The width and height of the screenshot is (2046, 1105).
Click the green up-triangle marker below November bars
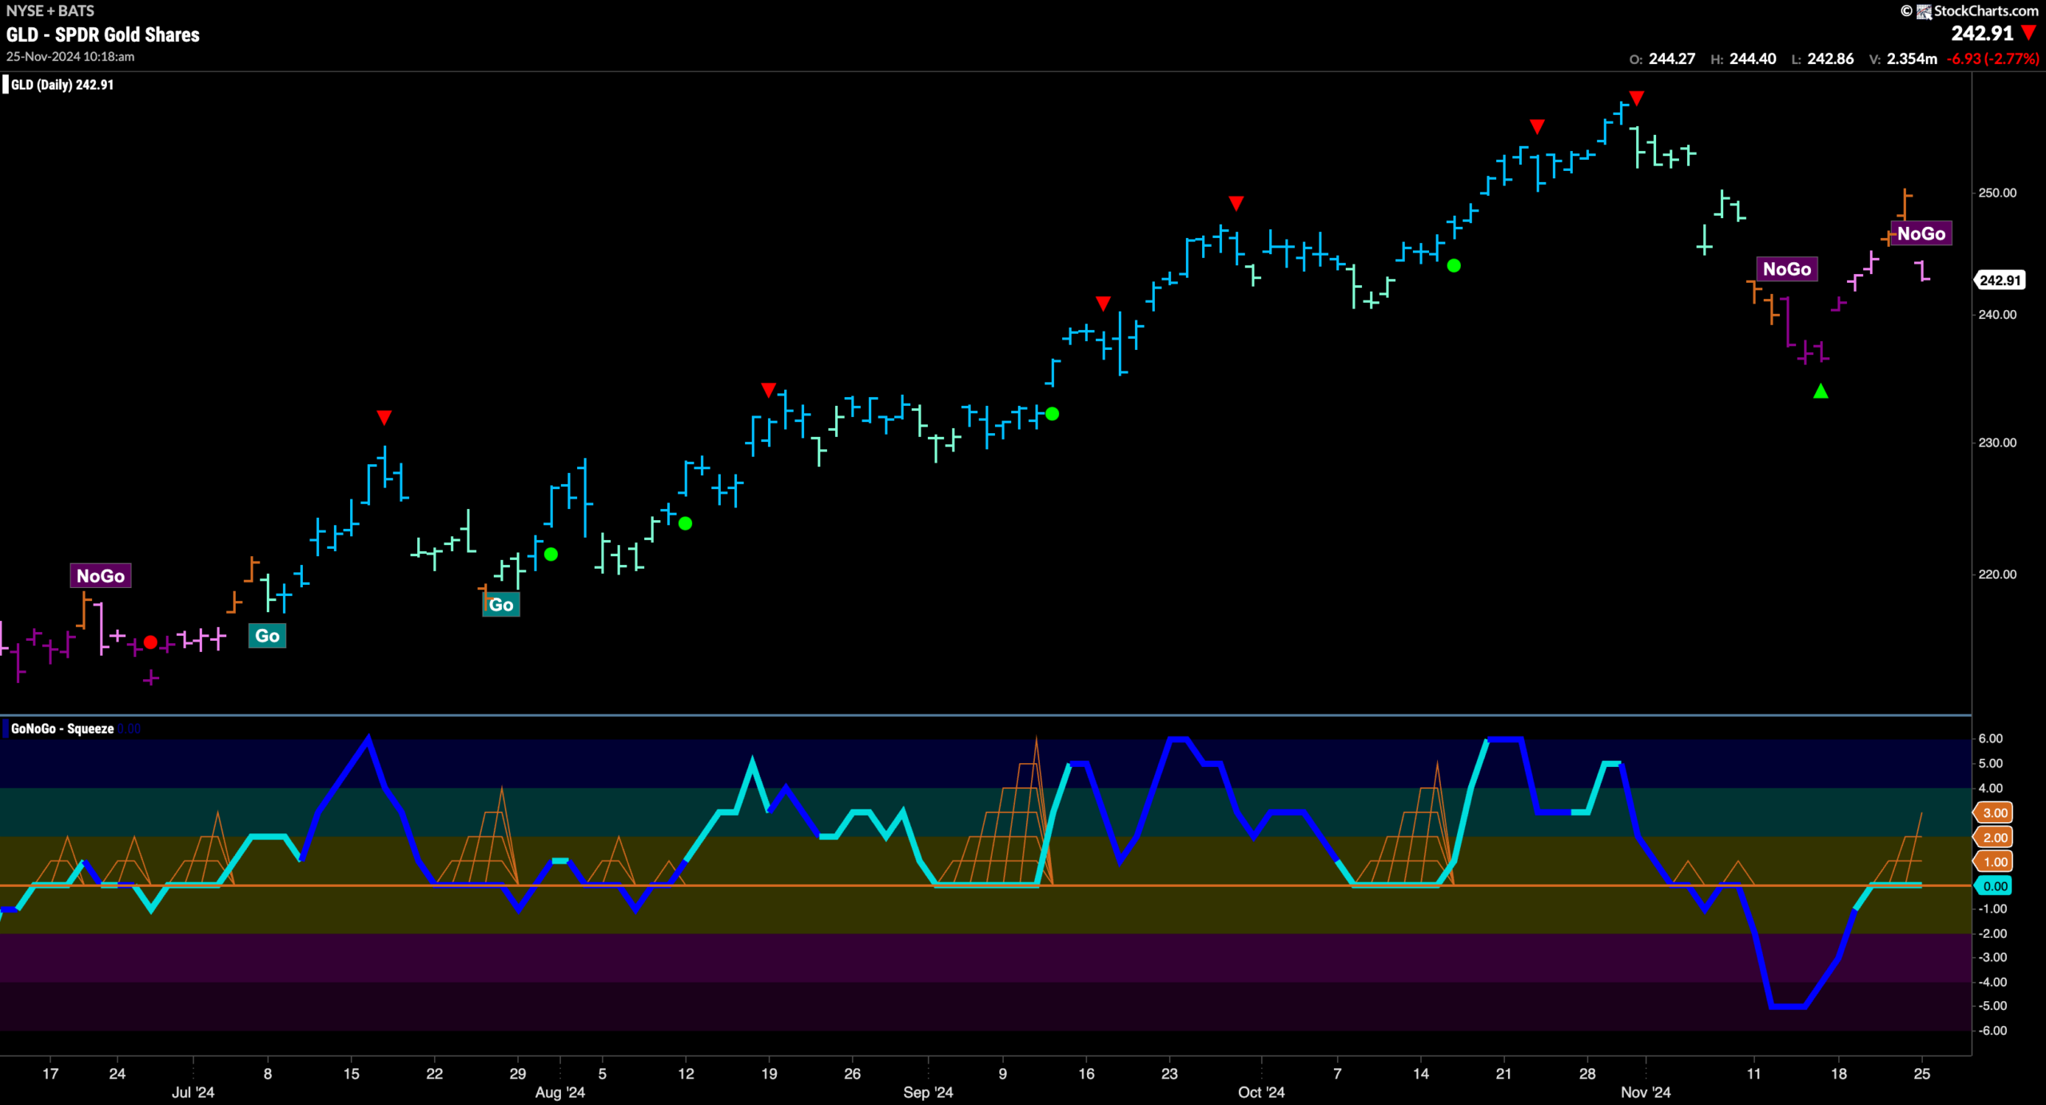pos(1821,391)
